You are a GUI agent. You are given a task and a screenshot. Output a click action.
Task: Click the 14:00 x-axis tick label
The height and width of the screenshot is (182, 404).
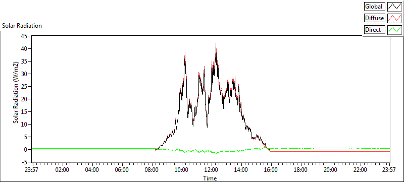coord(241,170)
